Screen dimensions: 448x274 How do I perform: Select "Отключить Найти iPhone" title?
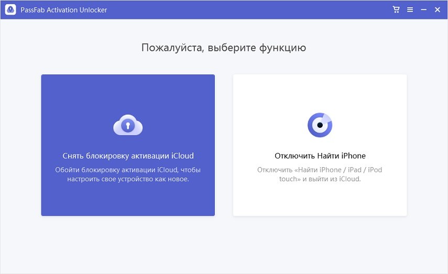[x=320, y=156]
